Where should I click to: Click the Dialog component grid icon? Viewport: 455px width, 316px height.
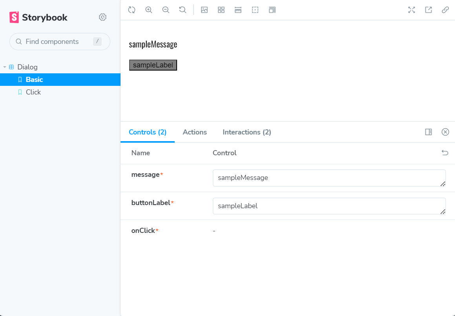11,67
